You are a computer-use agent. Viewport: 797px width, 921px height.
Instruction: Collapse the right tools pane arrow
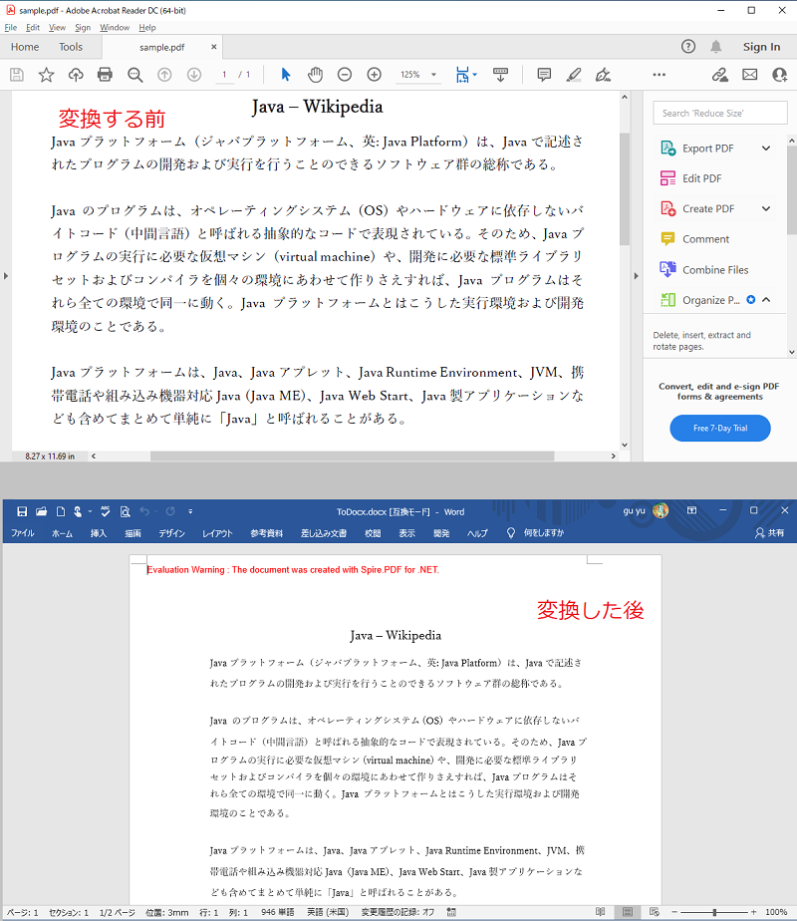636,275
